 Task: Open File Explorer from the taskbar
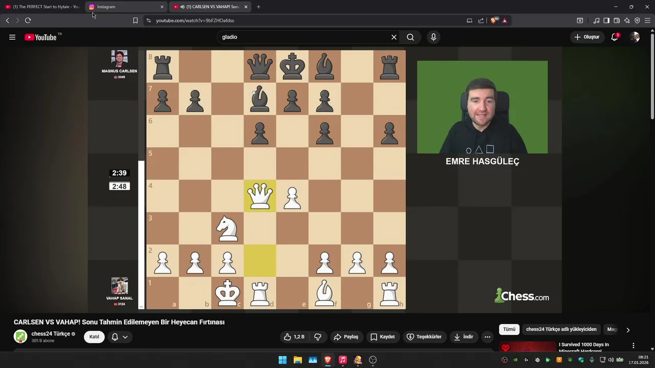298,360
